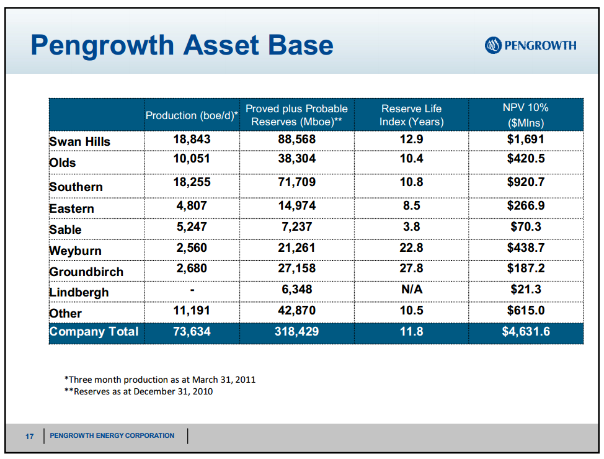
Task: Click Southern reserve life 10.8
Action: point(411,182)
